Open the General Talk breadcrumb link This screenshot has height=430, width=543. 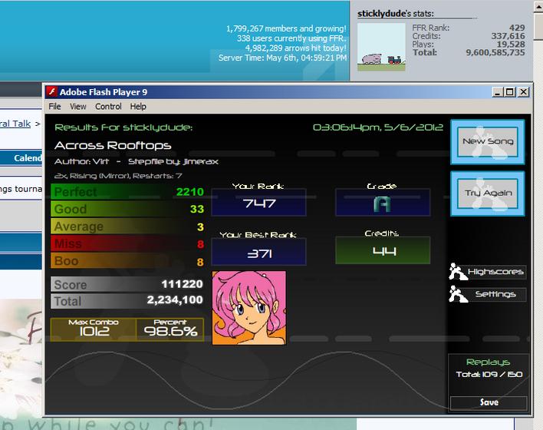pos(15,124)
